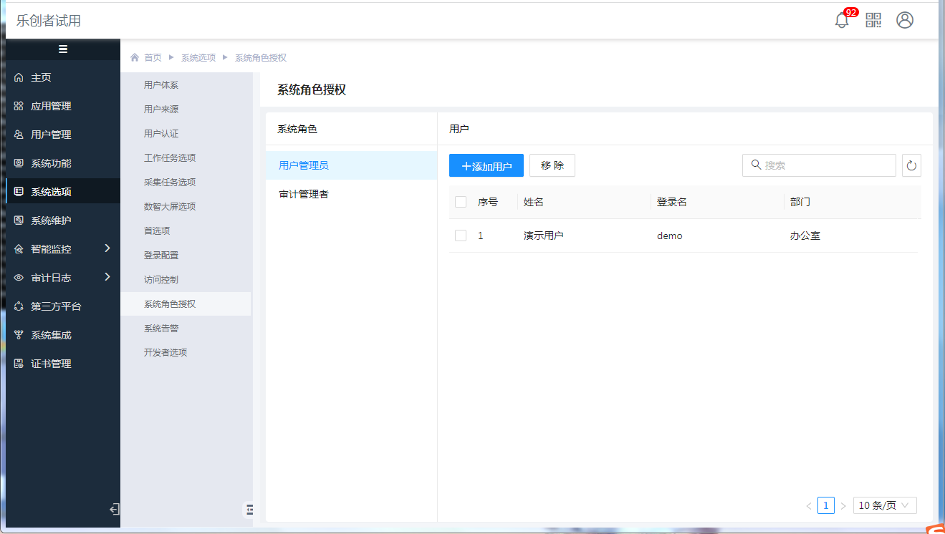Toggle the hamburger menu at sidebar top
The image size is (945, 534).
click(63, 49)
